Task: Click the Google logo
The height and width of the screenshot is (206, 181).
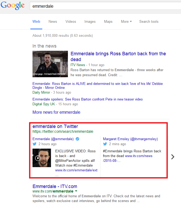Action: [x=13, y=6]
